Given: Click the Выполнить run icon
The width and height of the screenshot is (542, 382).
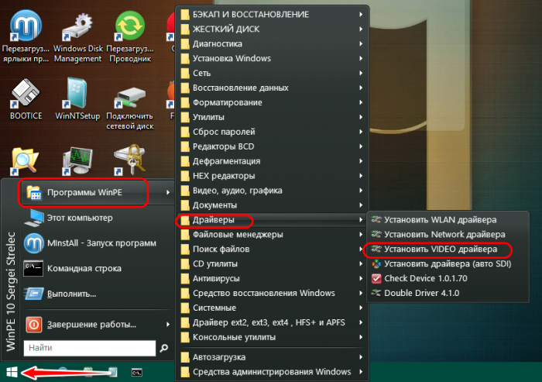Looking at the screenshot, I should (x=34, y=294).
